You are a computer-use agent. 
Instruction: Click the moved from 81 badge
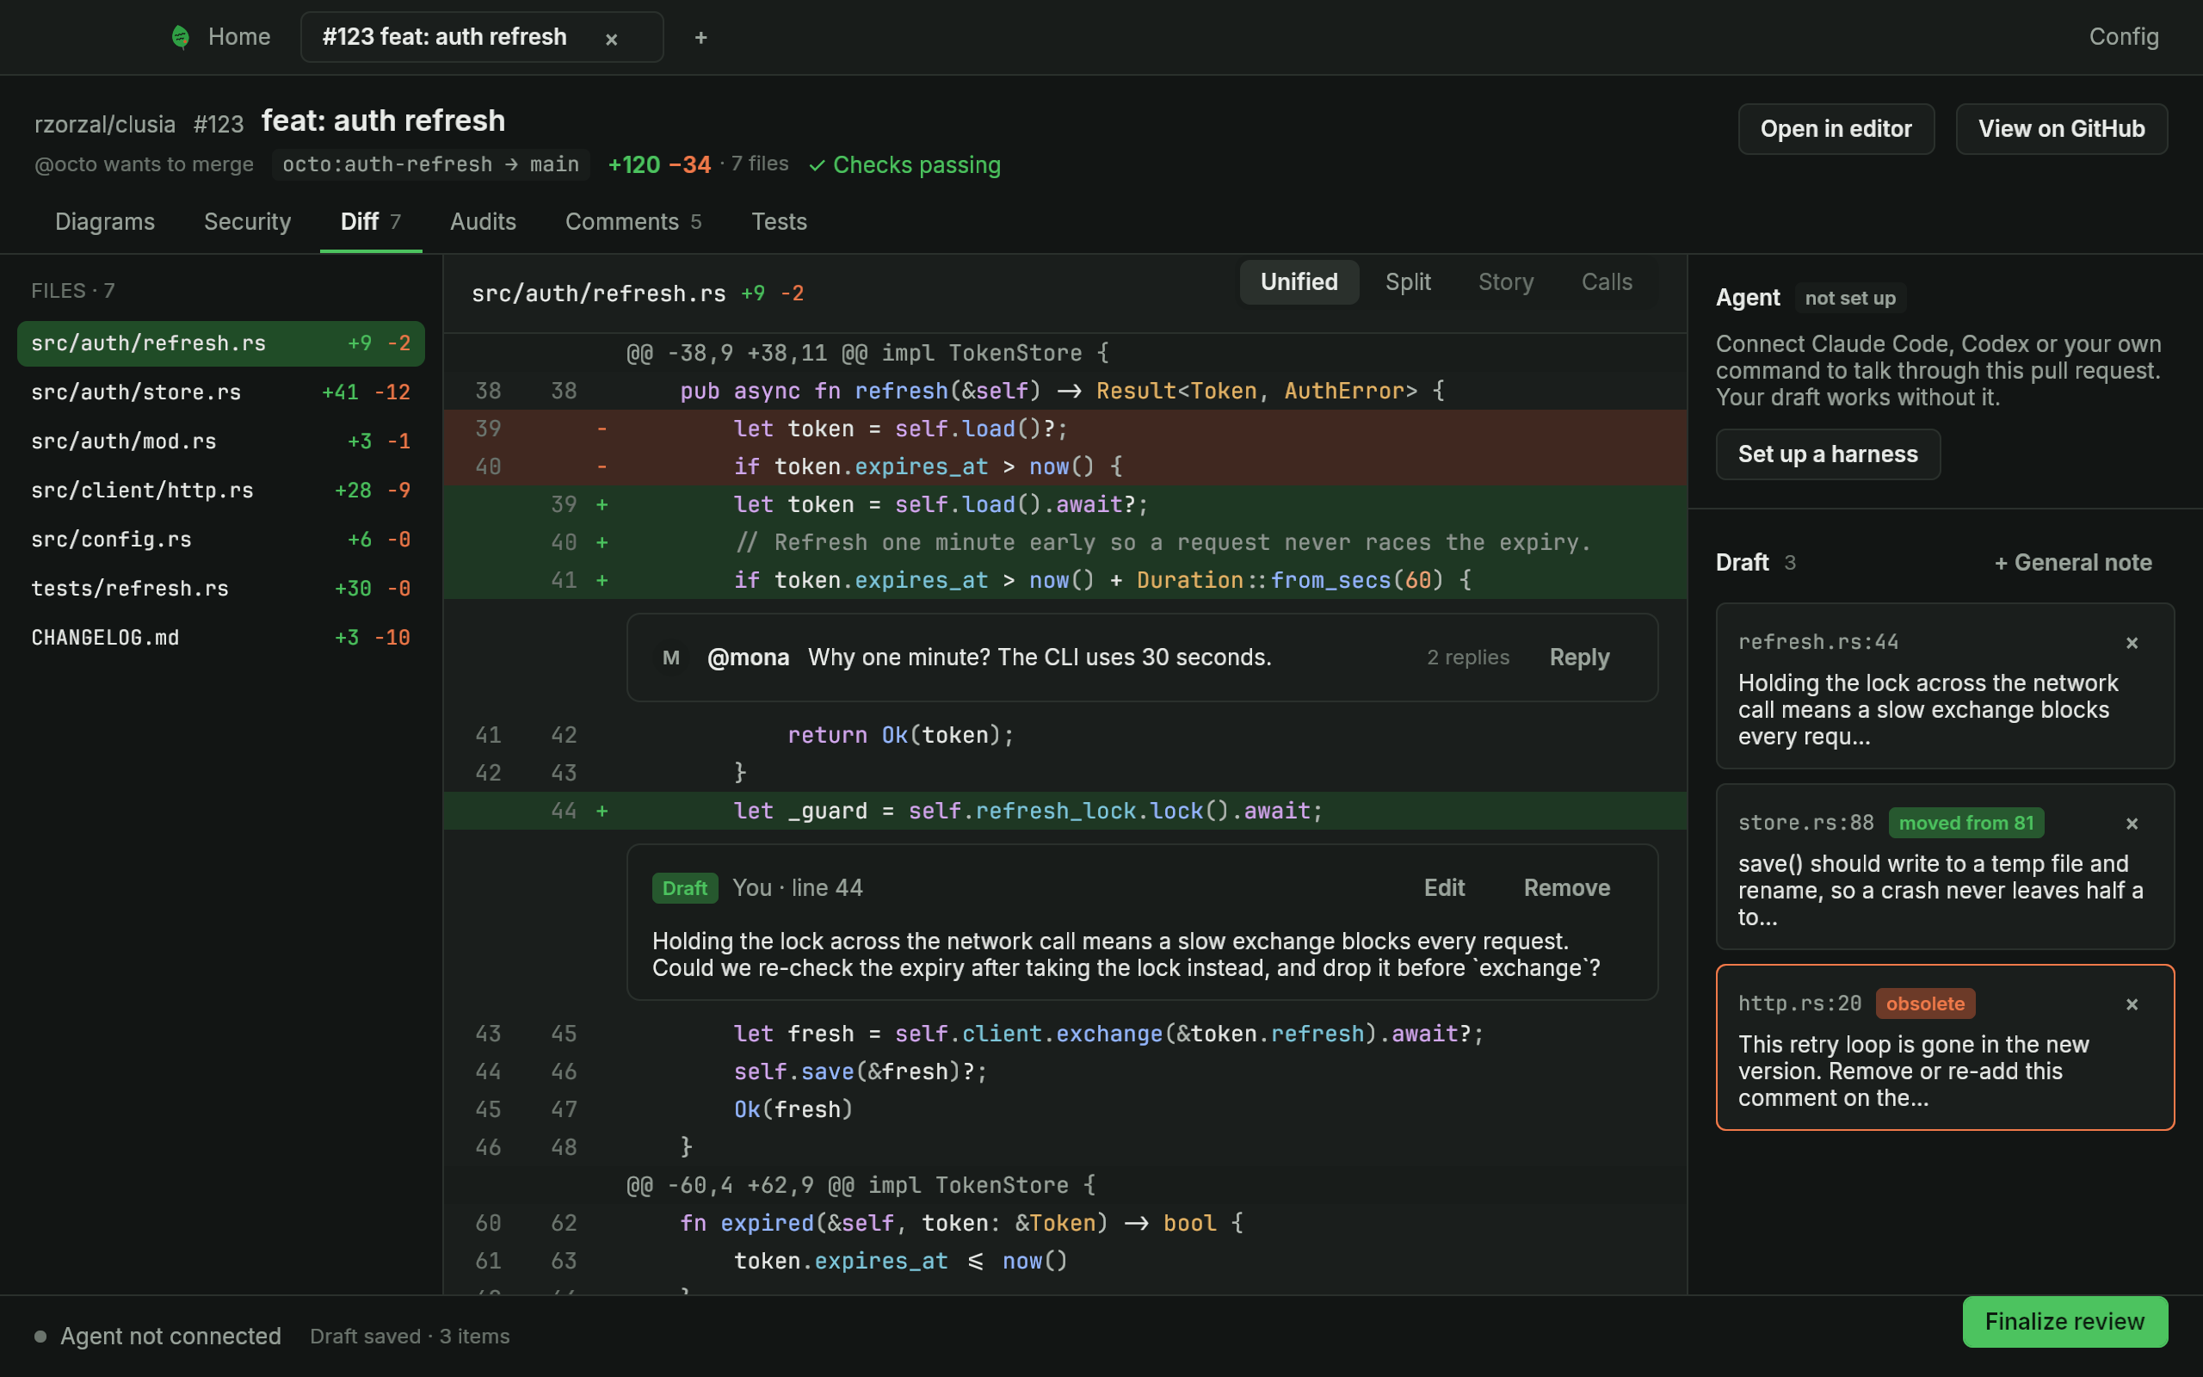pyautogui.click(x=1965, y=824)
